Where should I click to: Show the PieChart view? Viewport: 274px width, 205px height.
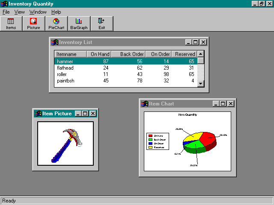tap(56, 23)
